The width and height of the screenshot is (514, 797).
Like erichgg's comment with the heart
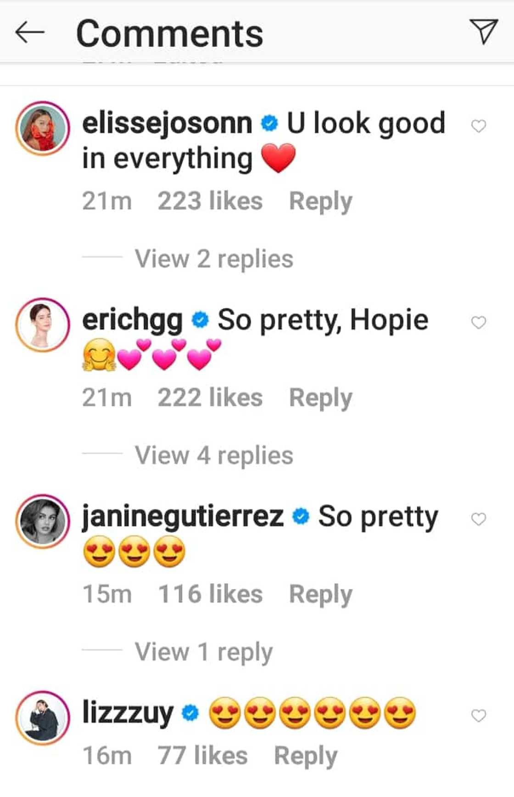pyautogui.click(x=479, y=322)
